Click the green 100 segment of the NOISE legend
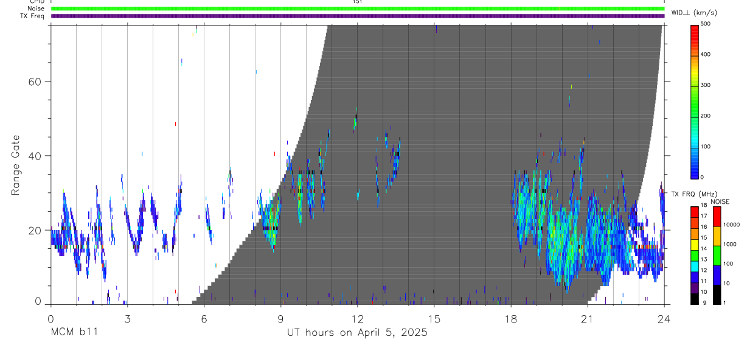Image resolution: width=747 pixels, height=345 pixels. [717, 255]
